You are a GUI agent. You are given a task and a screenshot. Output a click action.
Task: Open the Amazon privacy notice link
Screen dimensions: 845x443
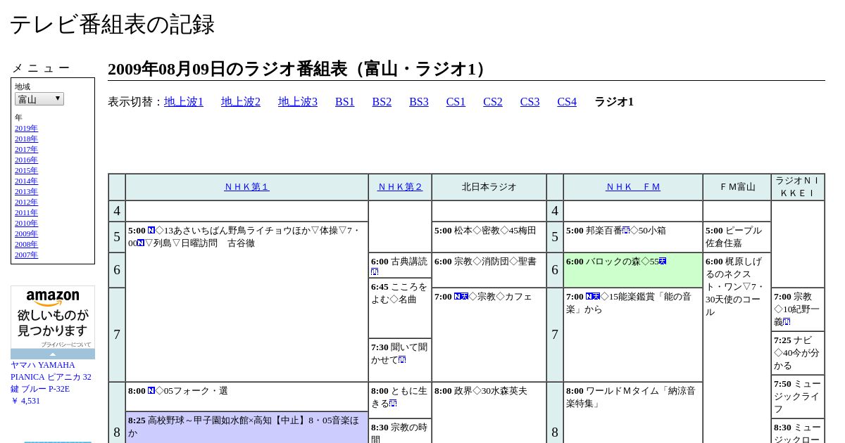point(65,345)
